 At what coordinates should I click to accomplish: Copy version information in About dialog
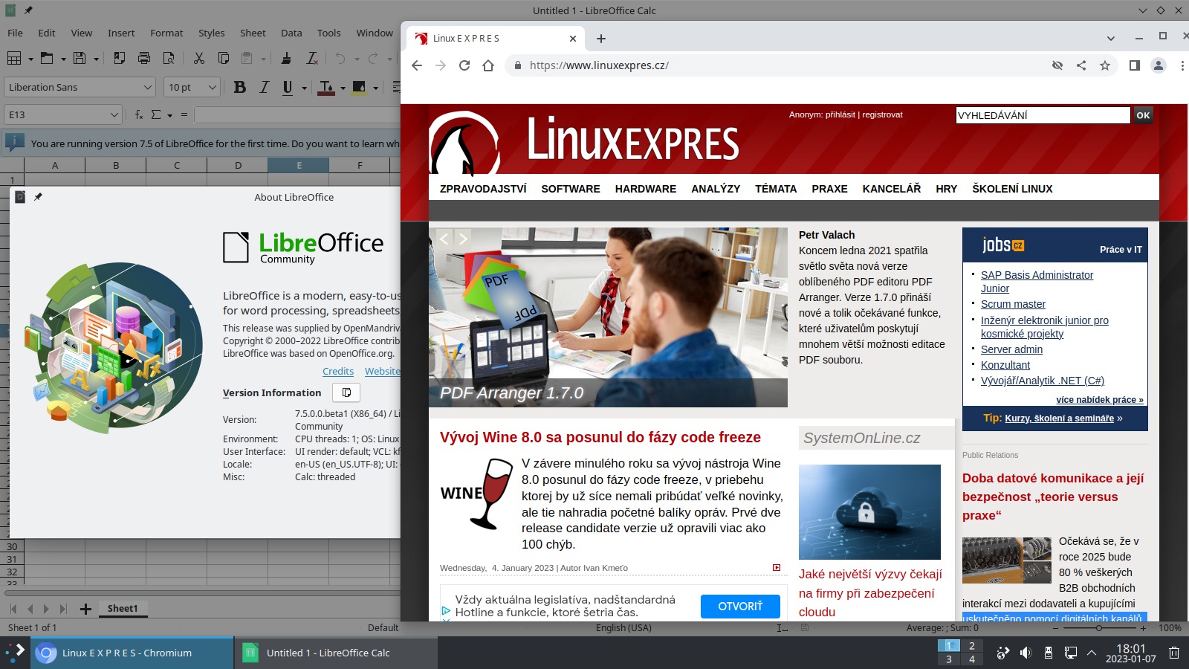tap(346, 392)
